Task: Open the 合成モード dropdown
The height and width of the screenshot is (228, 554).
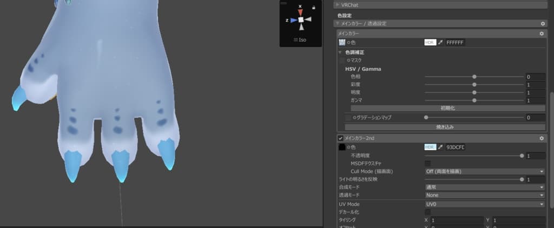Action: (x=485, y=187)
